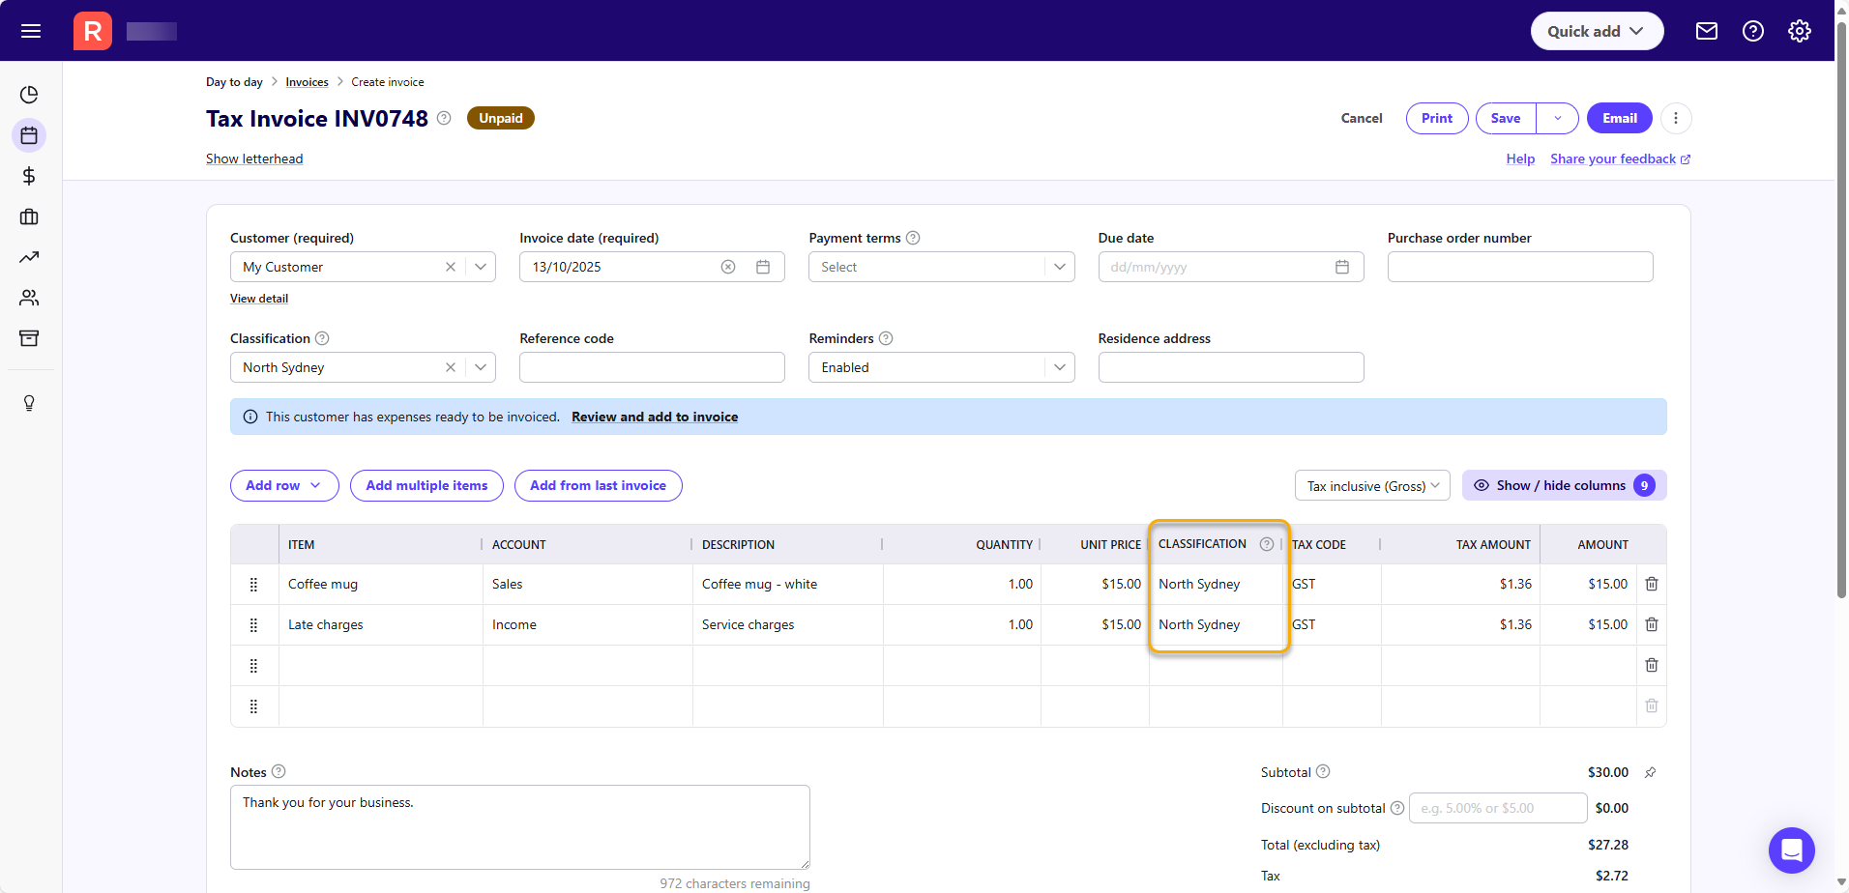Open the live chat bubble
This screenshot has height=893, width=1849.
coord(1791,850)
